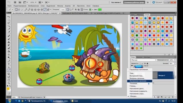
Task: Click the Shape Layers mode icon
Action: 16,9
